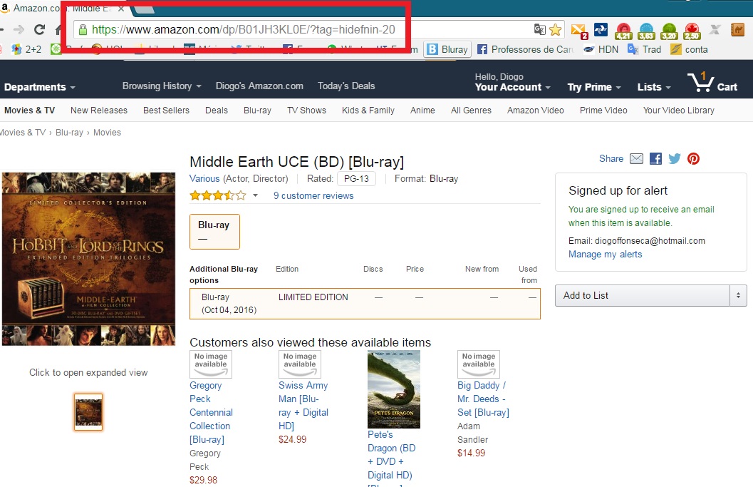Click the Middle Earth box set main image
Viewport: 753px width, 487px height.
[89, 259]
